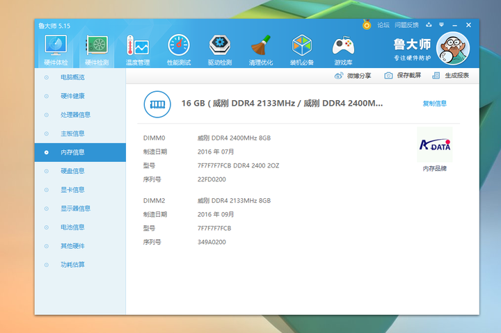Click the ADATA brand logo
This screenshot has height=333, width=501.
[x=434, y=145]
